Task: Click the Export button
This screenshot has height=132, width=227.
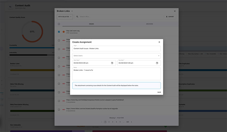Action: [170, 17]
